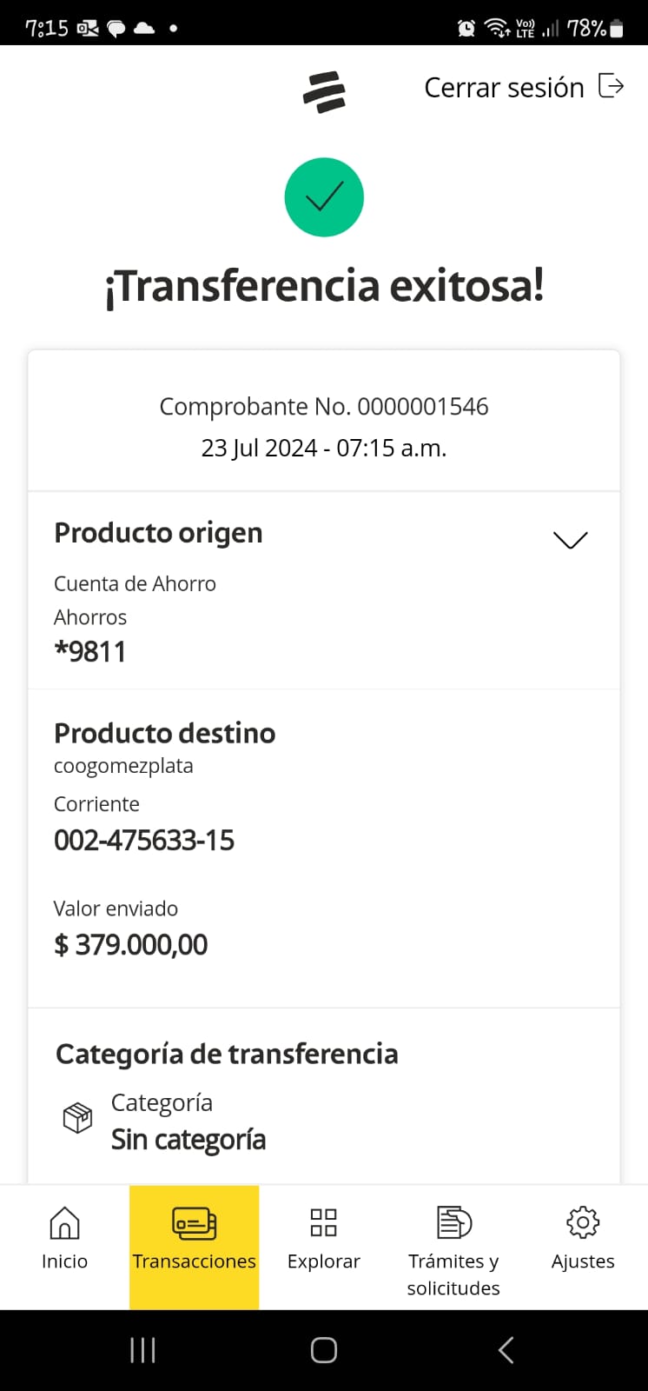
Task: Tap the category box icon
Action: pyautogui.click(x=77, y=1118)
